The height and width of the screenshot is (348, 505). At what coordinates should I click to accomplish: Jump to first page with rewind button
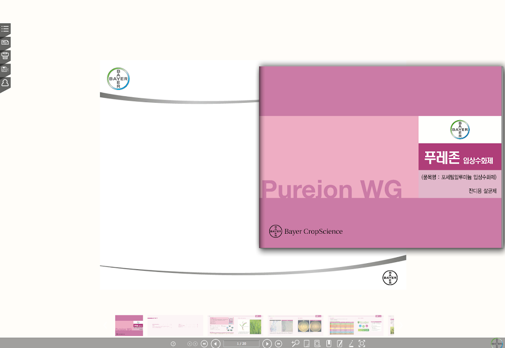(204, 344)
